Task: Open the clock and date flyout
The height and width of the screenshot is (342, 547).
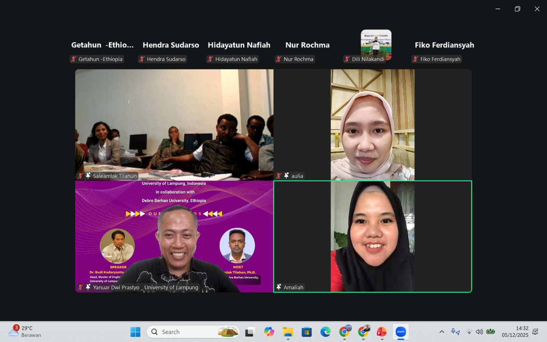Action: (x=515, y=332)
